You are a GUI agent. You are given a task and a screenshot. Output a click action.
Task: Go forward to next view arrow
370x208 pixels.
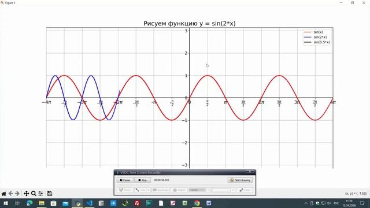pos(17,194)
